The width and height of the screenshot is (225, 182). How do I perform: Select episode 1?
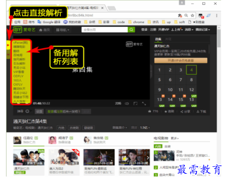tap(159, 70)
